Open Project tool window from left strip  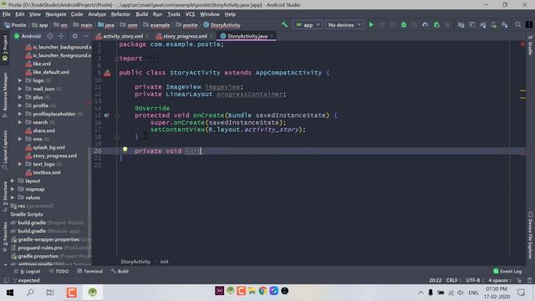(5, 48)
